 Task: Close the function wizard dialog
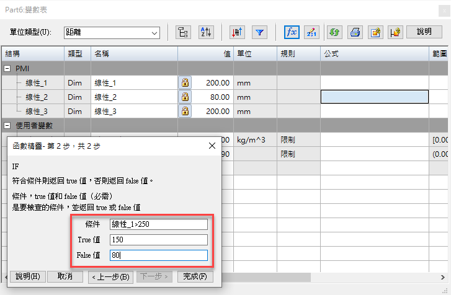(212, 146)
